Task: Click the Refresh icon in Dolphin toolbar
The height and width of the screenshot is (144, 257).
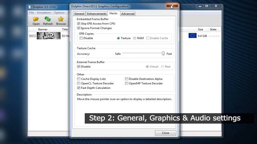Action: coord(47,19)
